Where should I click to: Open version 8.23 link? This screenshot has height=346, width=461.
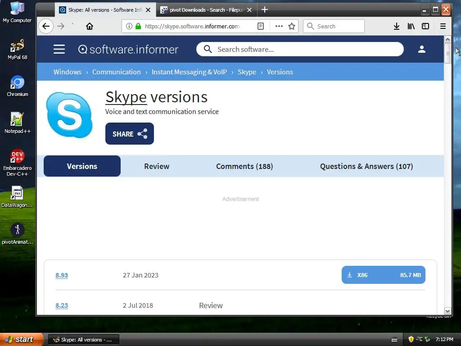point(62,305)
